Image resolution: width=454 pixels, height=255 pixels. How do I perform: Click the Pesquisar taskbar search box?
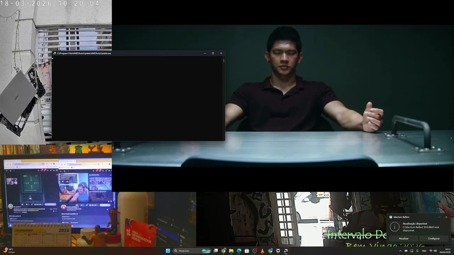tap(192, 251)
